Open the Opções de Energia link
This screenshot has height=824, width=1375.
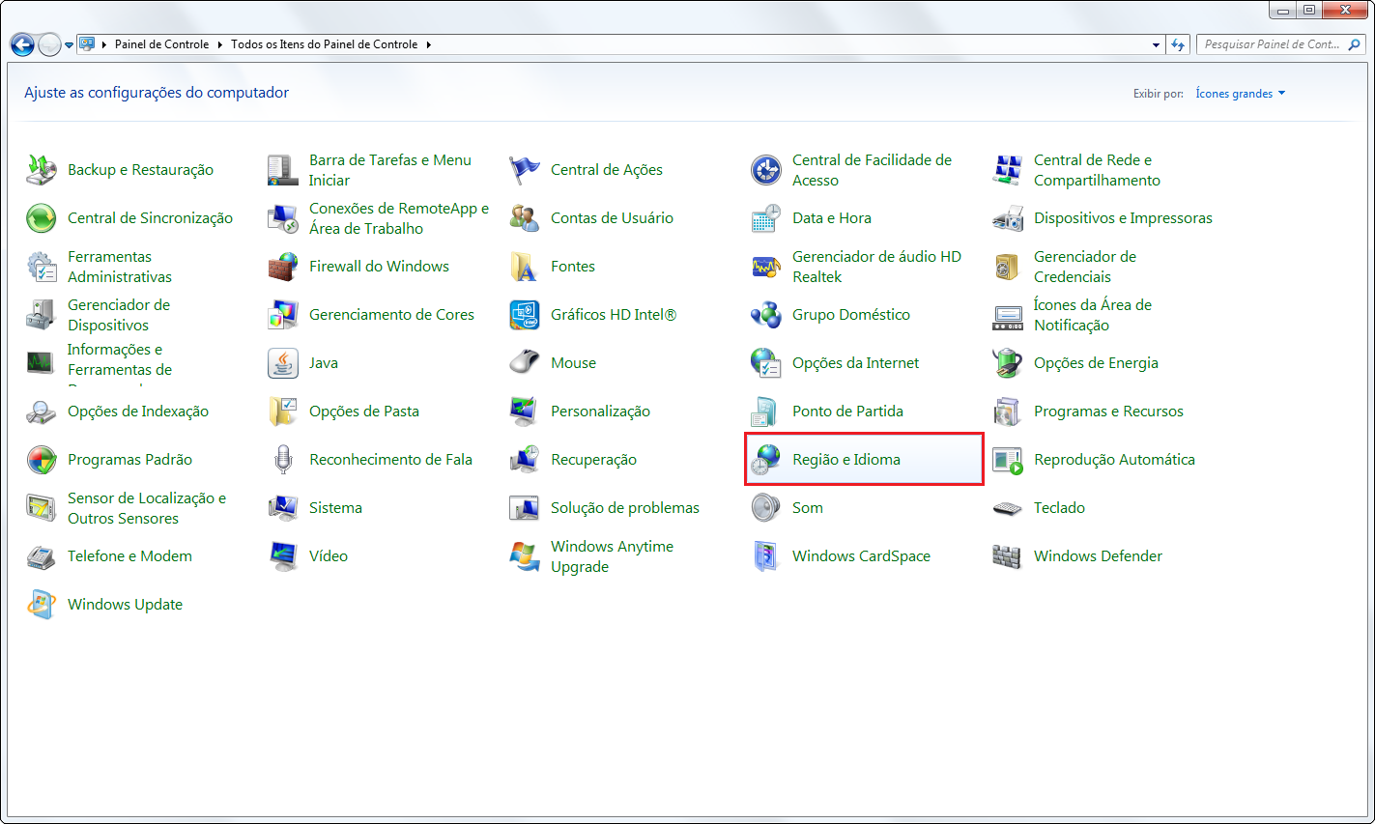point(1095,363)
